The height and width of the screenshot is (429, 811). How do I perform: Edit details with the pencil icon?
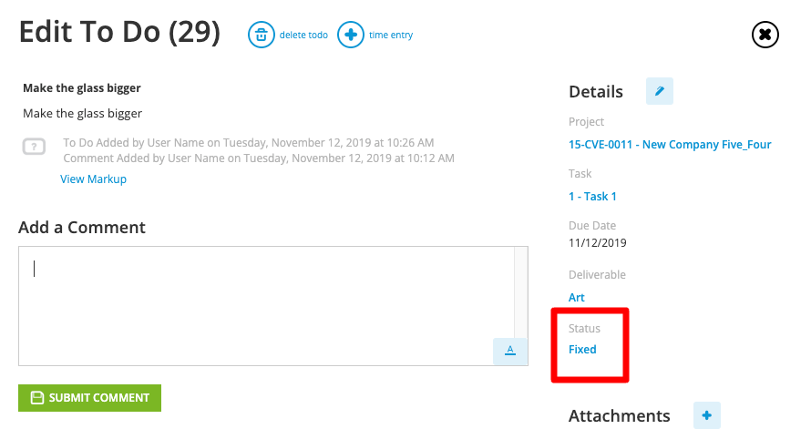[x=660, y=91]
